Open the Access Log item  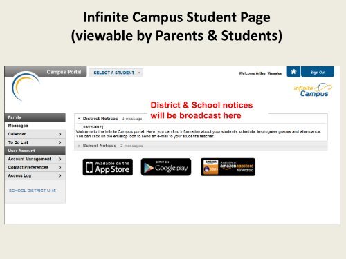(35, 175)
